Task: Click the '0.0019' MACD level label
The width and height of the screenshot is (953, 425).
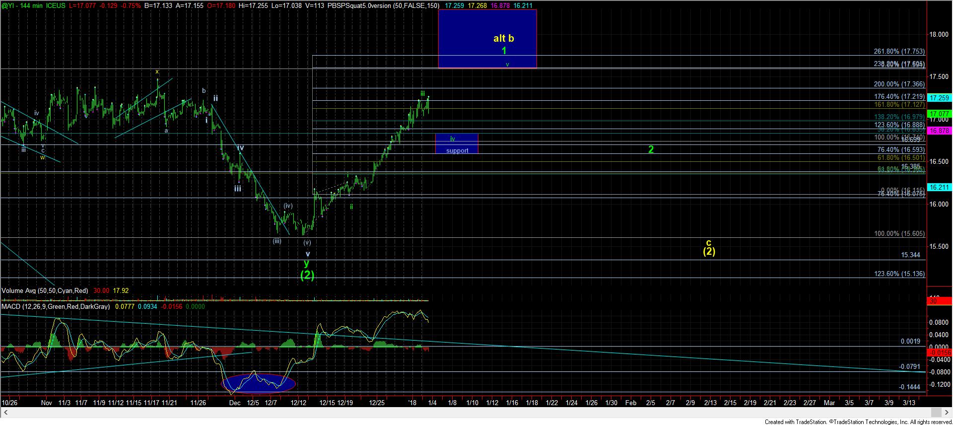Action: (910, 342)
